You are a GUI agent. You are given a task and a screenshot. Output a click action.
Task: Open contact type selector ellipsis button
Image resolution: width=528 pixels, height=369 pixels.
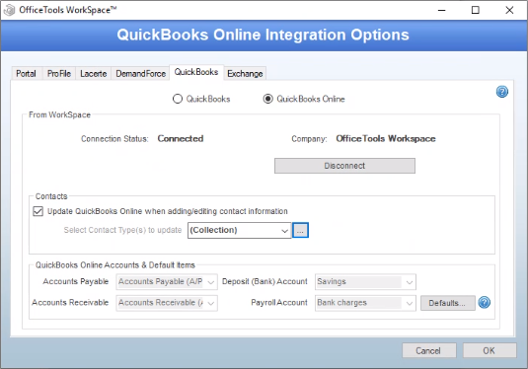click(x=300, y=230)
